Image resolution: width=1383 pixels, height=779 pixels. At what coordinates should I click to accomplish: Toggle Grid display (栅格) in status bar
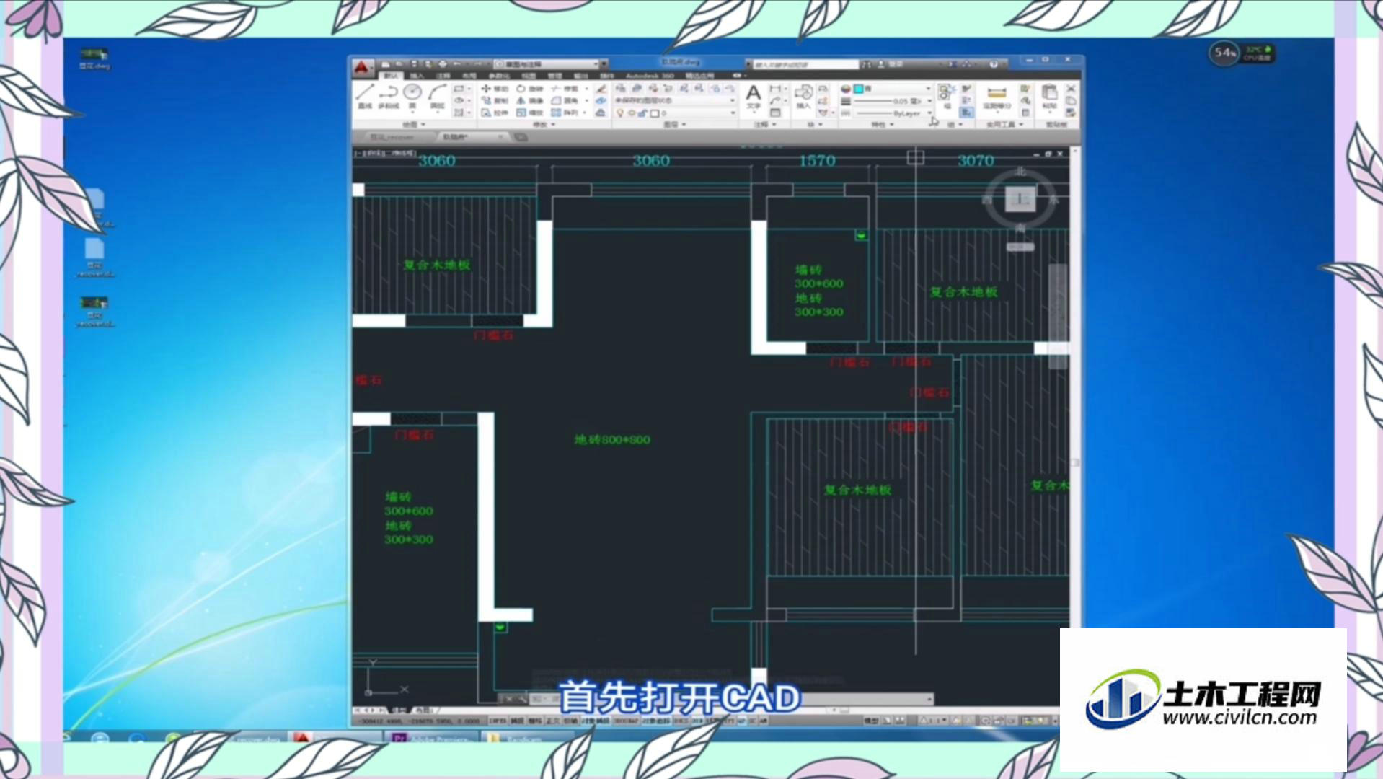pyautogui.click(x=535, y=721)
